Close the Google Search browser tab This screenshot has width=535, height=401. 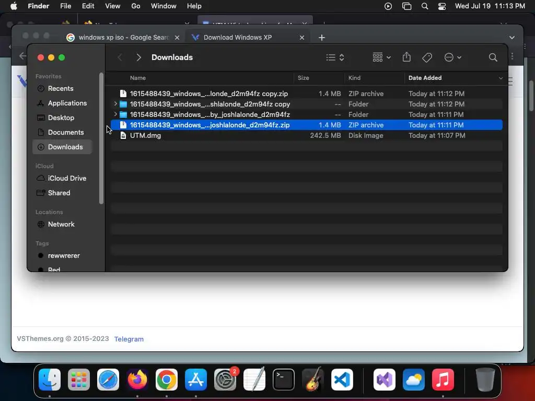tap(177, 38)
